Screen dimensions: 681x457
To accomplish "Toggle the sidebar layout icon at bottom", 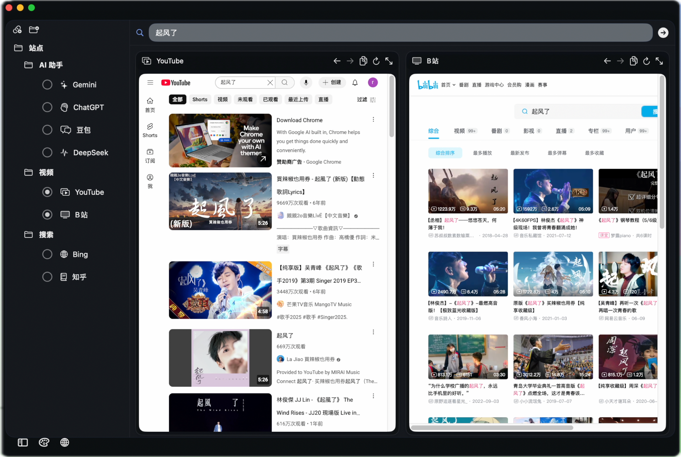I will 23,443.
